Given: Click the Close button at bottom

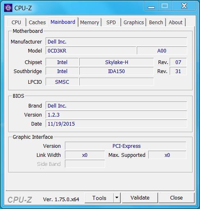Looking at the screenshot, I should pyautogui.click(x=176, y=198).
